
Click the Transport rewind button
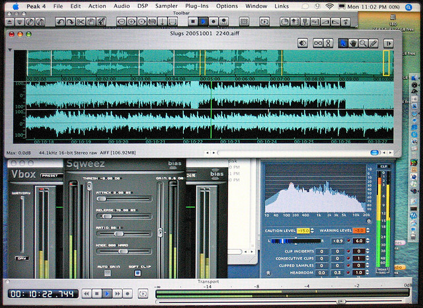point(87,293)
